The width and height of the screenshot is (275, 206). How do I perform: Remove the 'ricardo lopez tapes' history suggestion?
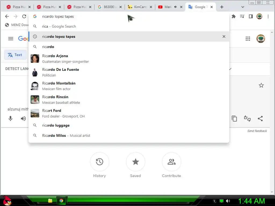coord(224,36)
